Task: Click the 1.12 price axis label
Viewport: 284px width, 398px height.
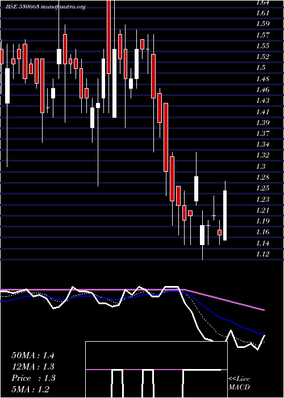Action: point(262,254)
